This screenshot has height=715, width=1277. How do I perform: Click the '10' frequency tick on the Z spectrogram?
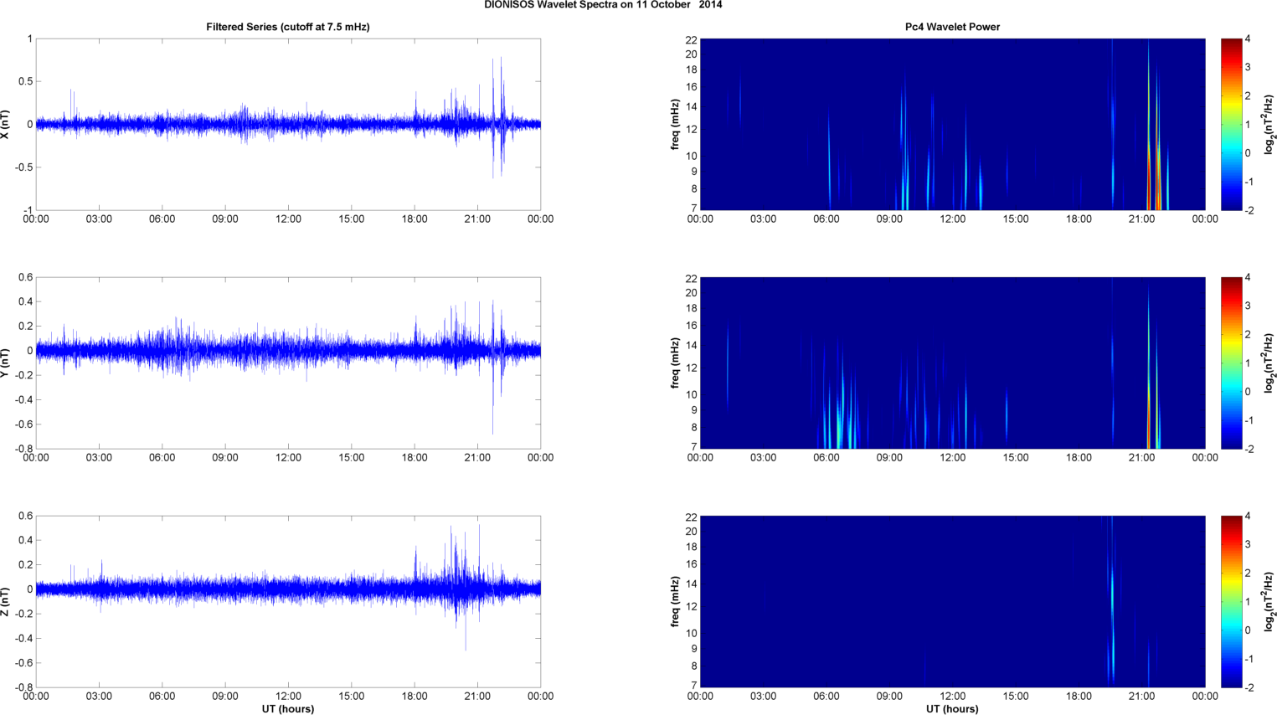tap(691, 633)
